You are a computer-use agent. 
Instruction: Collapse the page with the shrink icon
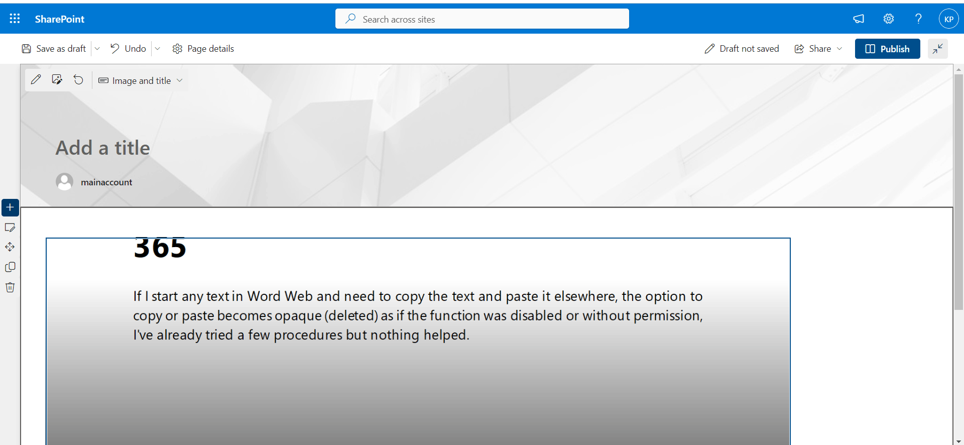pos(937,49)
